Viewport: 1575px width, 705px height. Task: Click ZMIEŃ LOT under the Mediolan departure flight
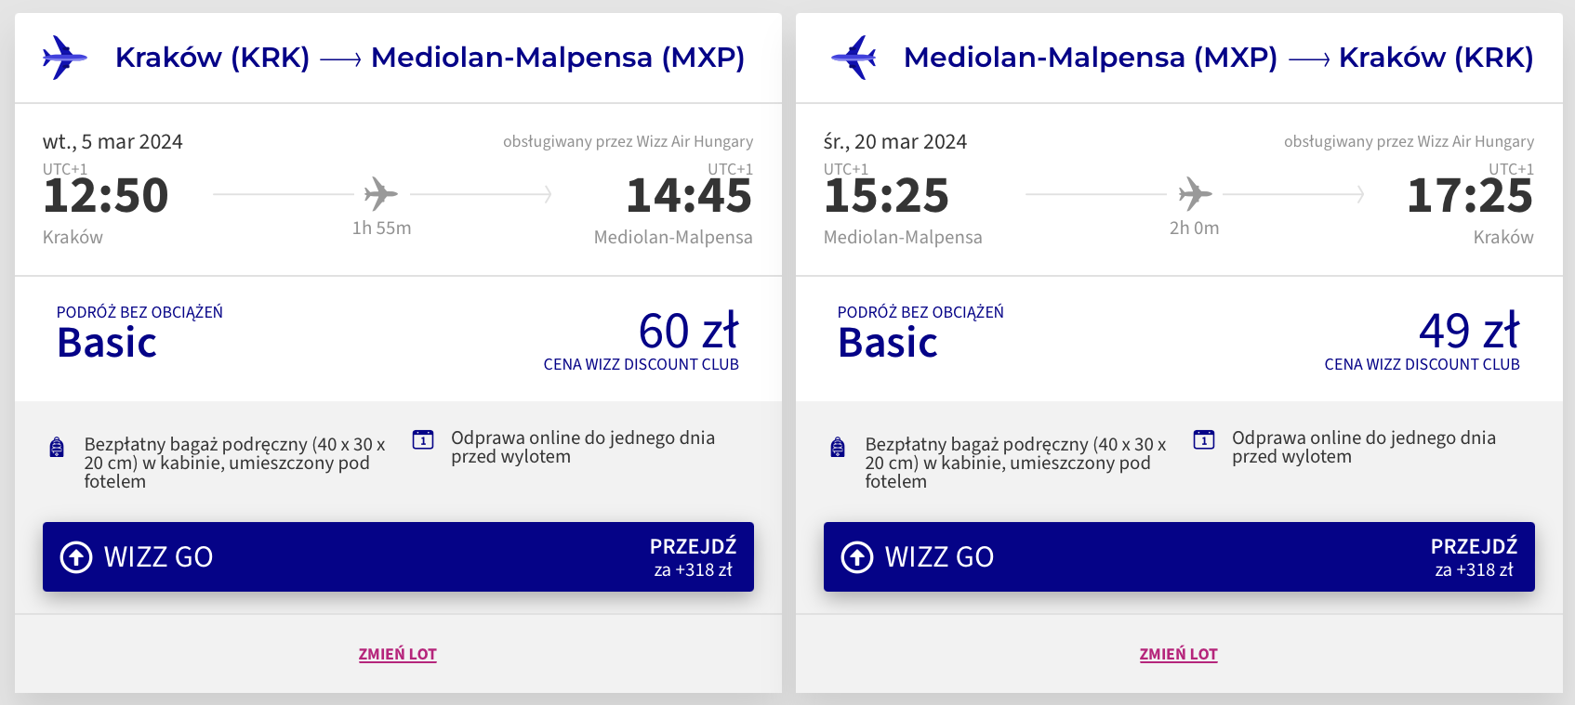tap(1179, 654)
